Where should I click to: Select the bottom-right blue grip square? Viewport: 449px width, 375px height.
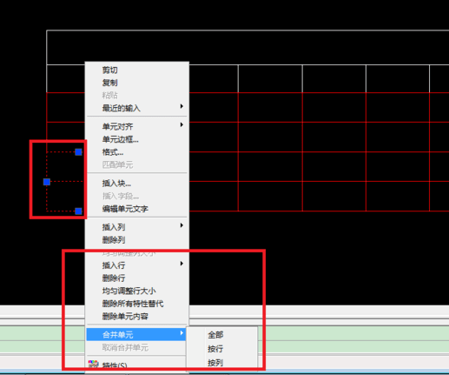tap(78, 211)
